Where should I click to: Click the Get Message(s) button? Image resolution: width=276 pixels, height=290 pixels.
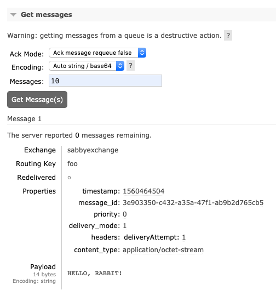pos(37,100)
